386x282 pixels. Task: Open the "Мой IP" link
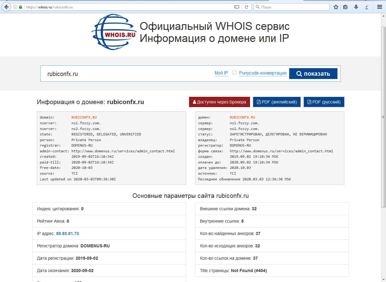coord(221,73)
